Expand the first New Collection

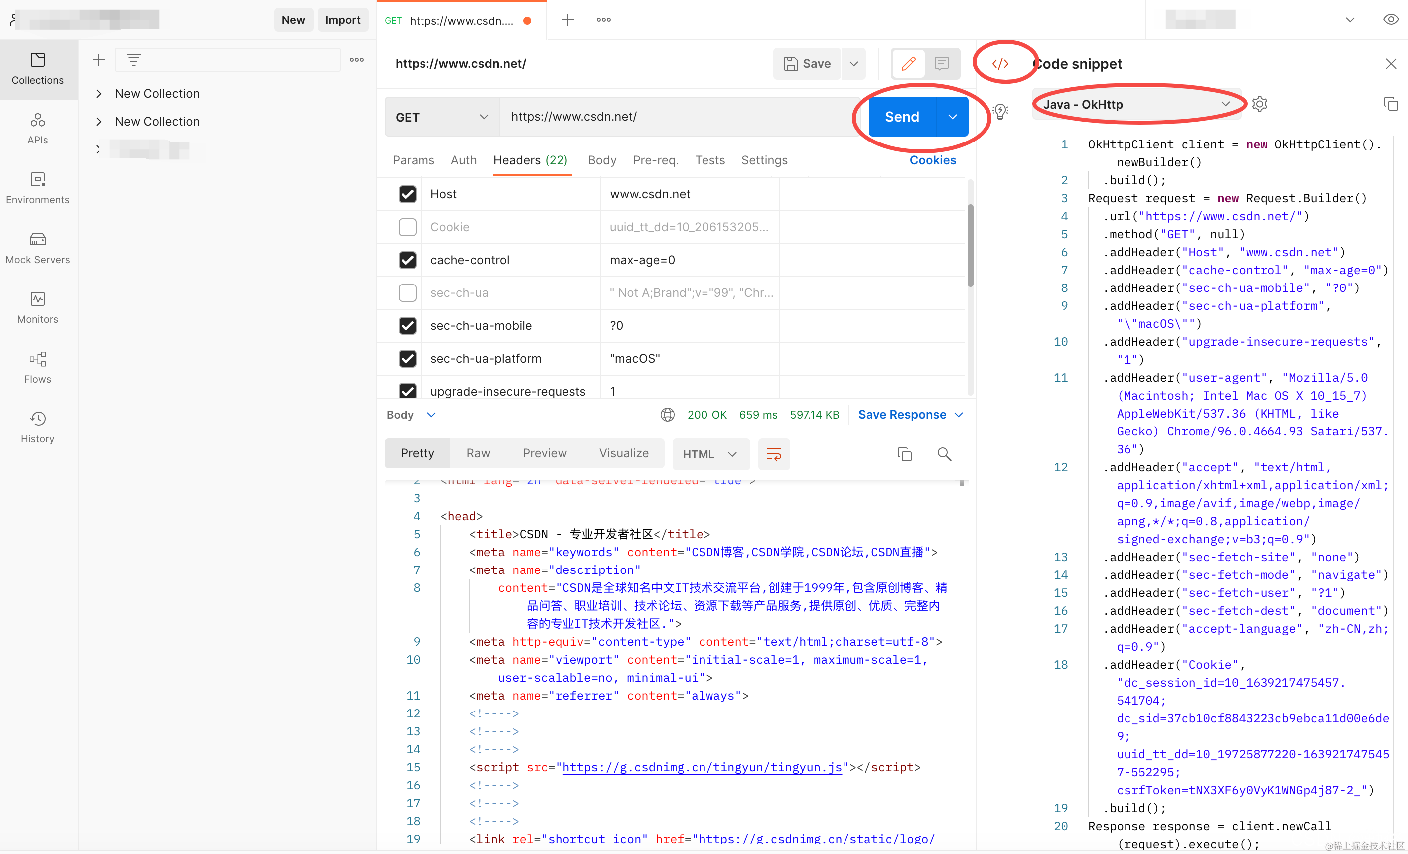tap(99, 93)
